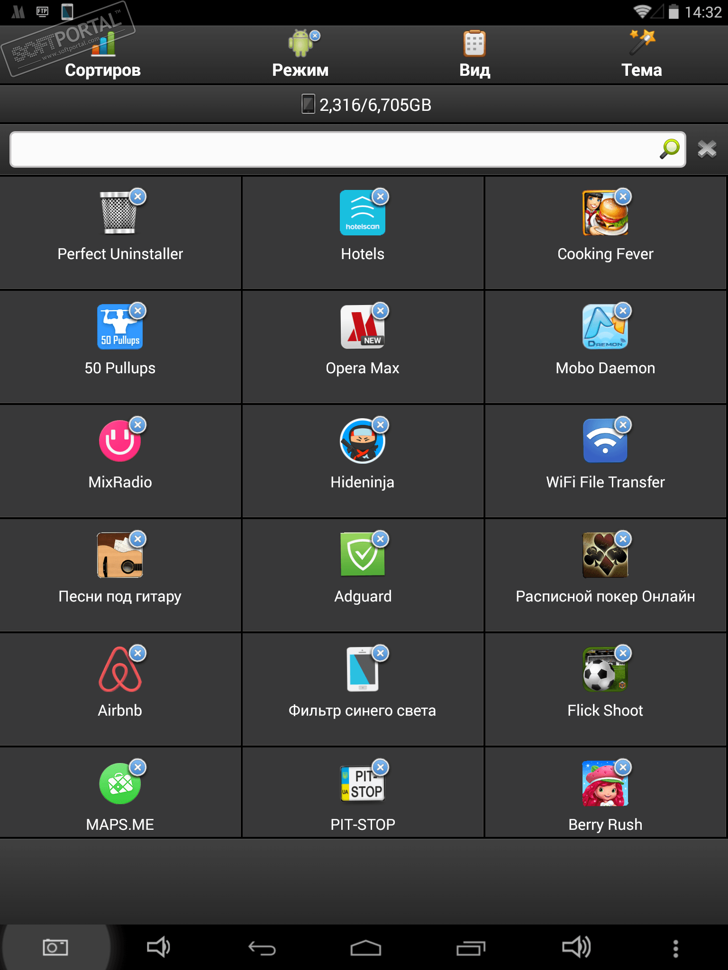Uninstall Hotels via its blue X badge

[x=380, y=196]
